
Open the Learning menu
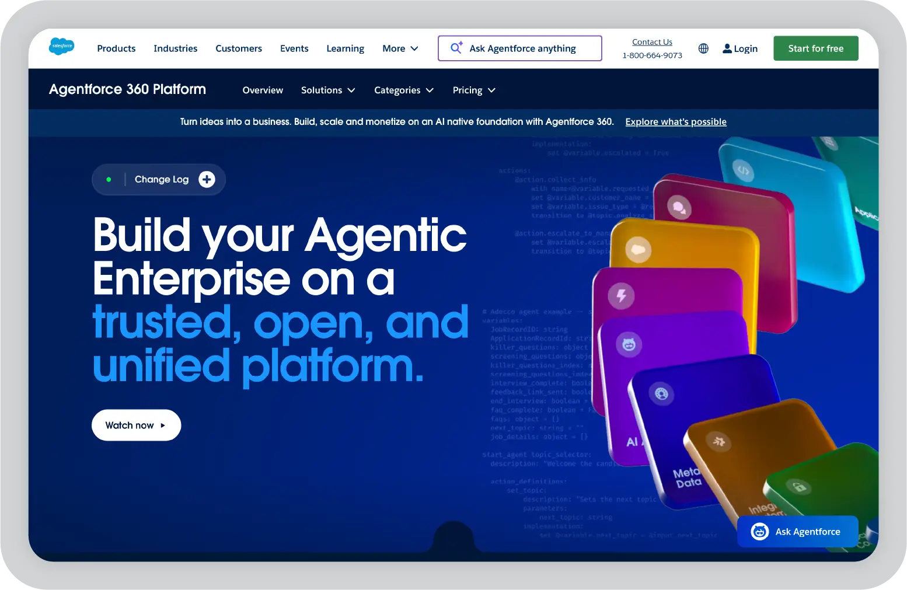pyautogui.click(x=345, y=48)
